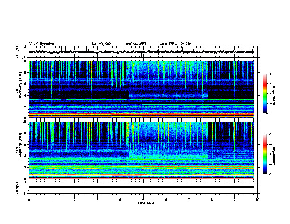The image size is (290, 224).
Task: Click the time axis tick label "10"
Action: click(x=257, y=200)
